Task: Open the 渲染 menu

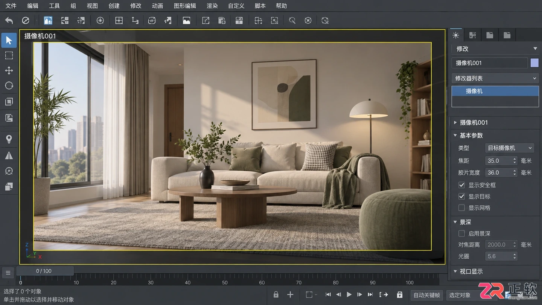Action: click(212, 6)
